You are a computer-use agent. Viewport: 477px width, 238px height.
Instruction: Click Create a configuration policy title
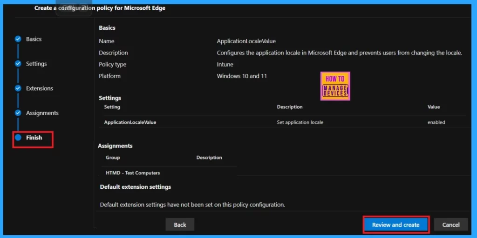coord(100,8)
